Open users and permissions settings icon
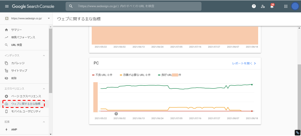Viewport: 301px width, 136px height. tap(263, 6)
